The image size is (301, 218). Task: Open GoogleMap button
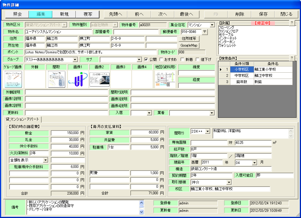(189, 45)
